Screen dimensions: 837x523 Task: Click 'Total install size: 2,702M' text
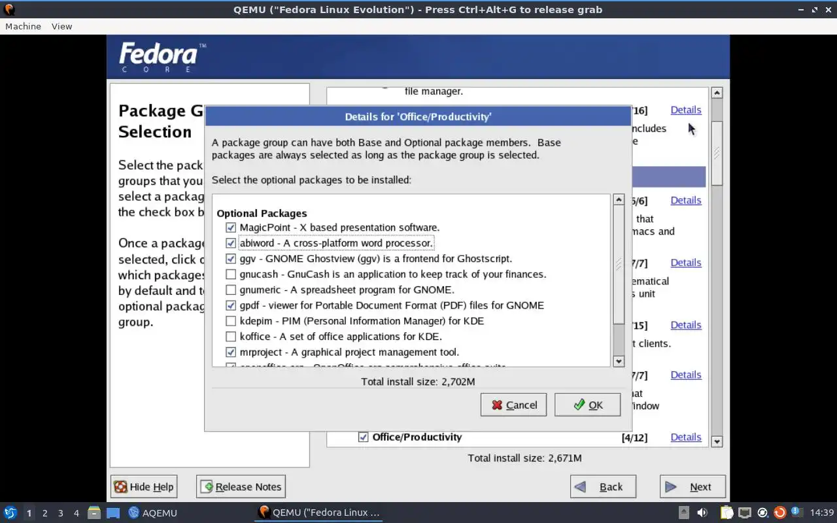click(418, 381)
